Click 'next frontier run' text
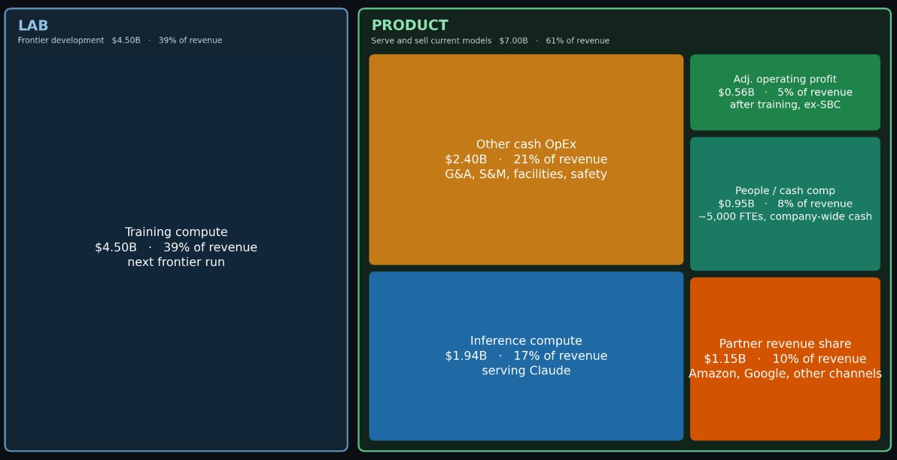 pos(176,262)
